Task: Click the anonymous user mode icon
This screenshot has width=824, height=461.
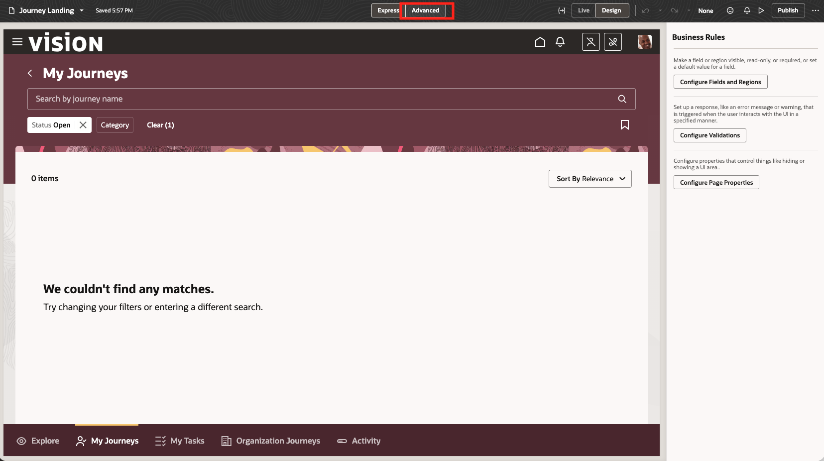Action: (591, 41)
